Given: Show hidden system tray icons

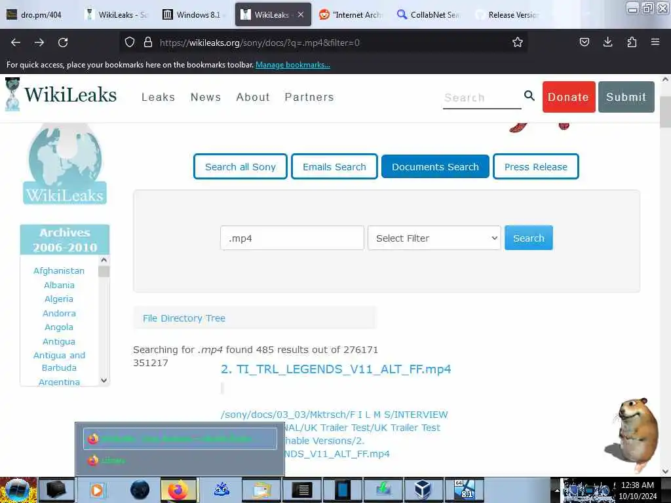Looking at the screenshot, I should [557, 490].
